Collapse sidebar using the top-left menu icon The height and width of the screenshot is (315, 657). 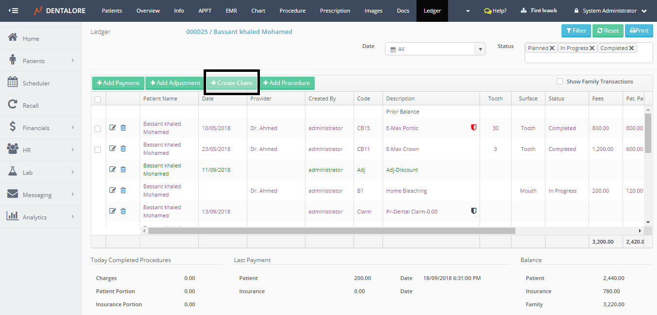click(x=13, y=11)
